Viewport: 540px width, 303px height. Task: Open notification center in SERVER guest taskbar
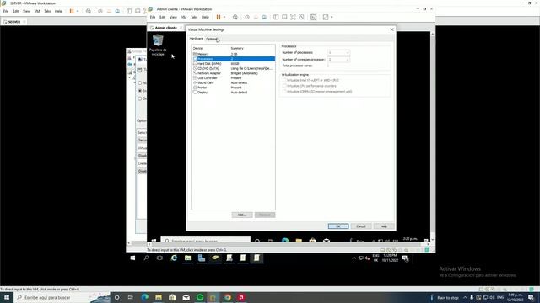(x=405, y=258)
